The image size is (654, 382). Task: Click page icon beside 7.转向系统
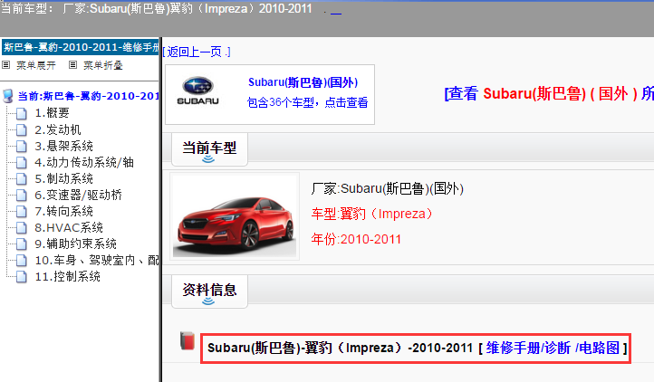pos(21,212)
